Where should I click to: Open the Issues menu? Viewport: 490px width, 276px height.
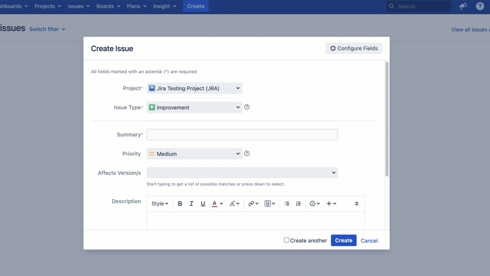pyautogui.click(x=79, y=6)
